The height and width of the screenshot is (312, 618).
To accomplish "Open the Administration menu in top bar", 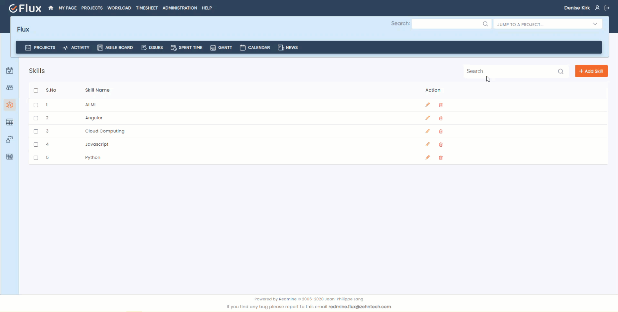I will coord(180,8).
